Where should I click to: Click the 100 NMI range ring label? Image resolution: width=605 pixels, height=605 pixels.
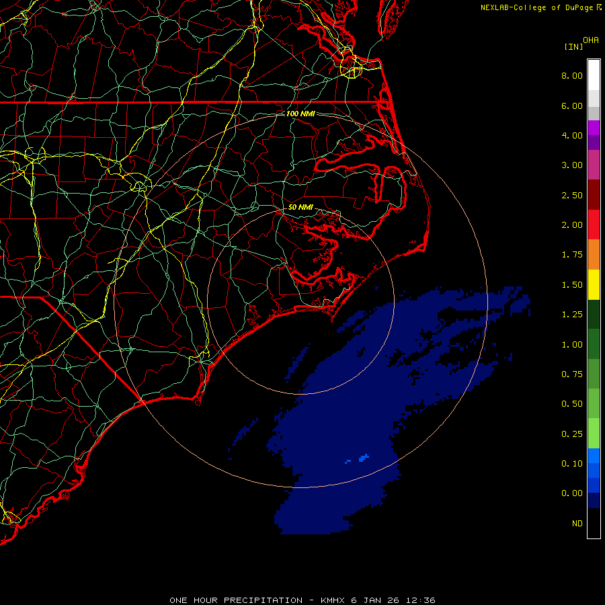pos(300,114)
